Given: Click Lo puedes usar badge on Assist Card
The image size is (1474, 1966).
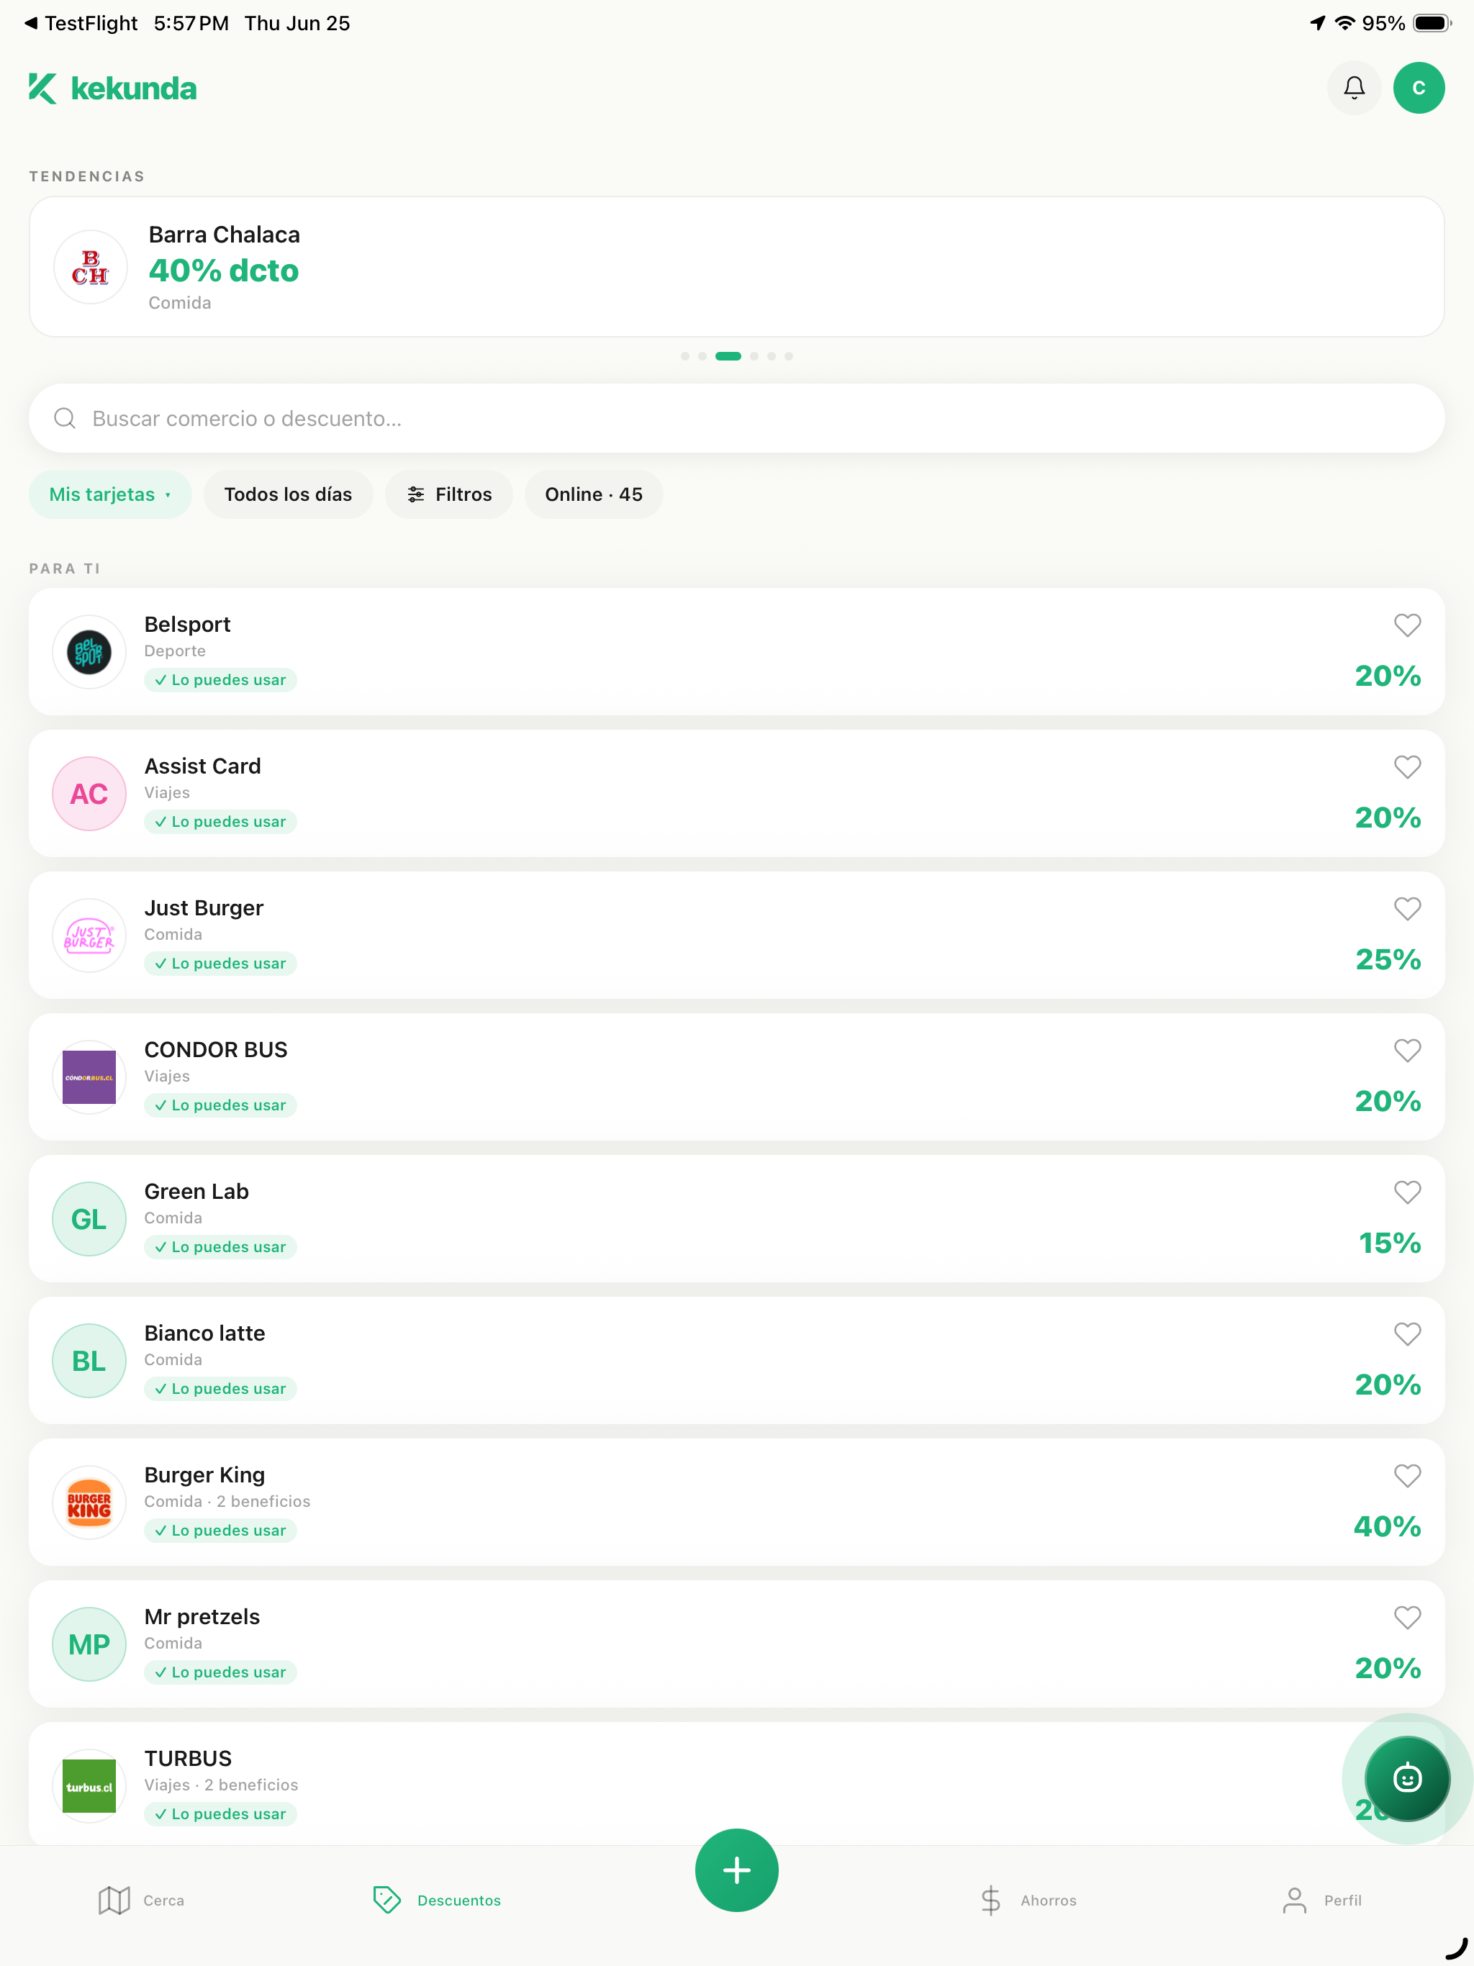Looking at the screenshot, I should (x=220, y=822).
